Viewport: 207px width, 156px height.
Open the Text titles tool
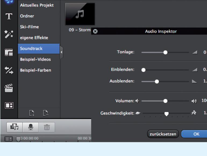9,16
